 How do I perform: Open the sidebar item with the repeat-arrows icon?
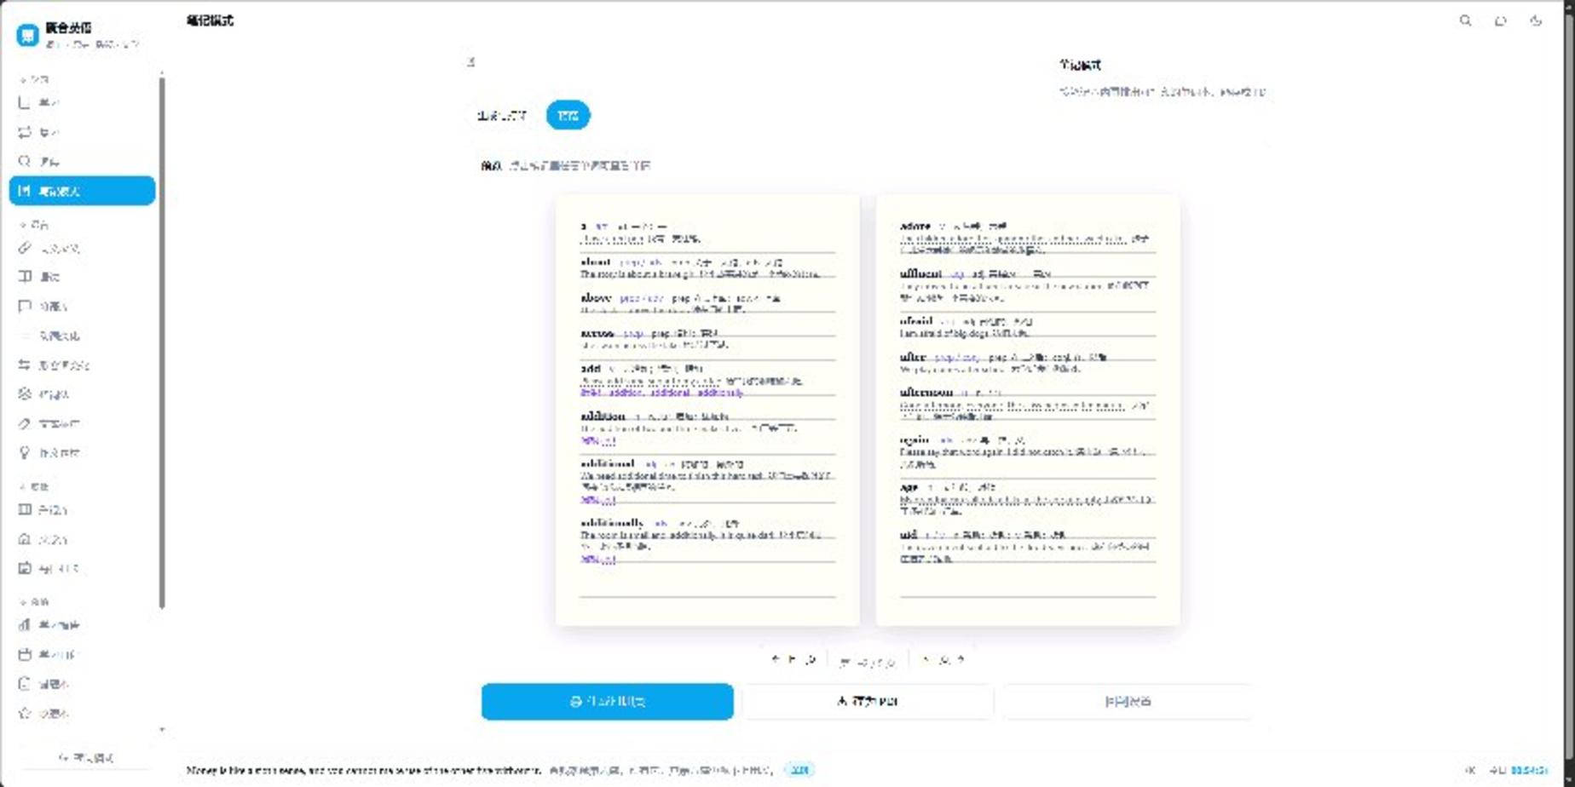tap(82, 132)
